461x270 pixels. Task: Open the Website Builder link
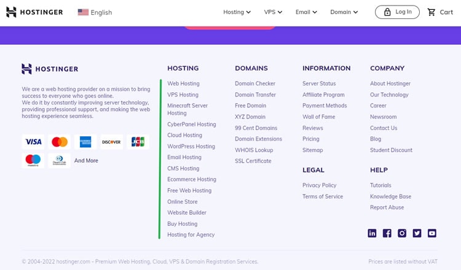point(187,212)
